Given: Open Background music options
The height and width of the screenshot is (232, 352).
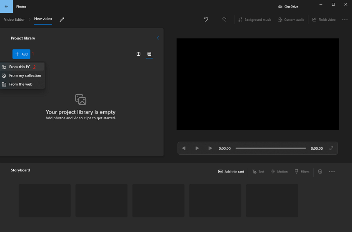Looking at the screenshot, I should [x=255, y=20].
